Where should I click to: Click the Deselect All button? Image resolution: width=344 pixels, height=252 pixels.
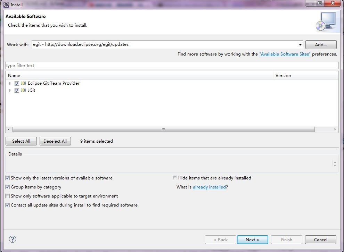tap(55, 141)
